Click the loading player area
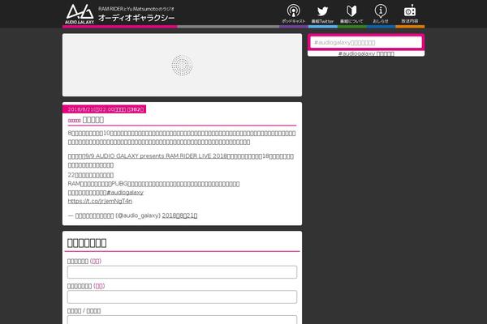The height and width of the screenshot is (324, 487). (182, 65)
